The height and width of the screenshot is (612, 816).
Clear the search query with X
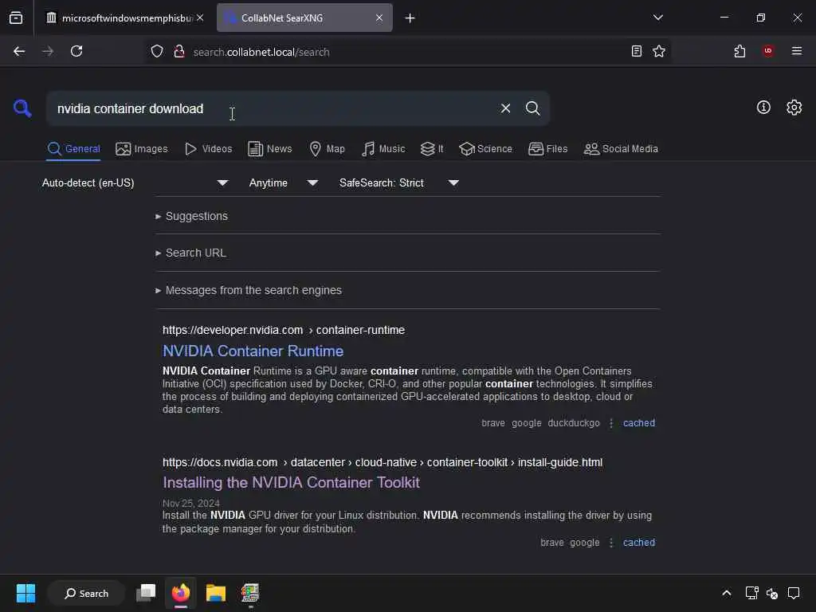coord(505,108)
